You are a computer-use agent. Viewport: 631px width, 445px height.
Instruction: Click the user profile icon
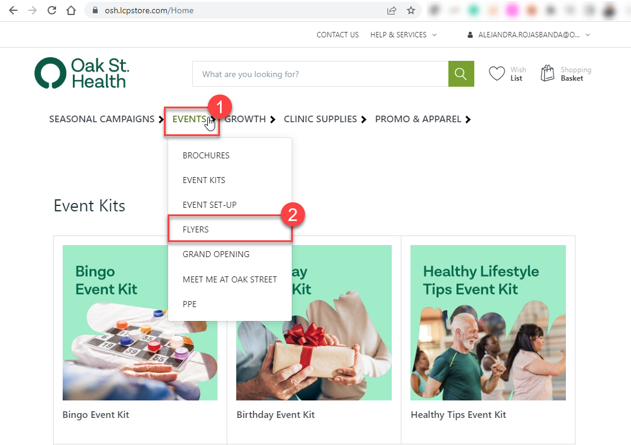click(470, 35)
